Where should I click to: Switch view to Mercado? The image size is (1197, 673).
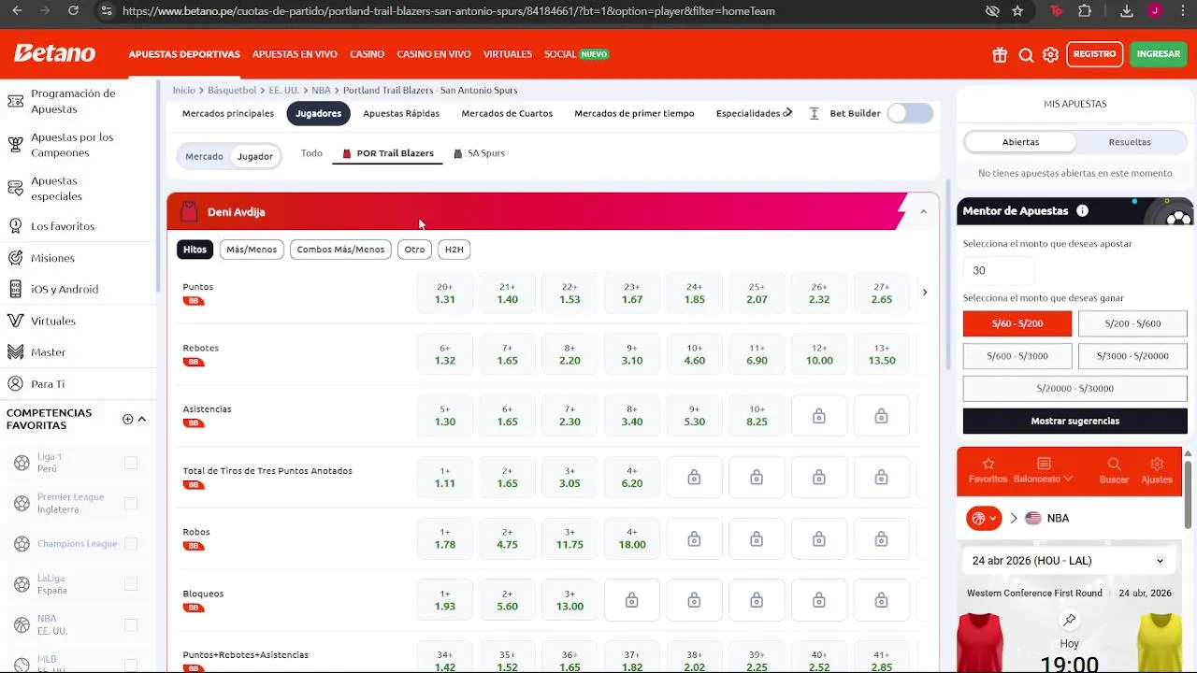[204, 156]
